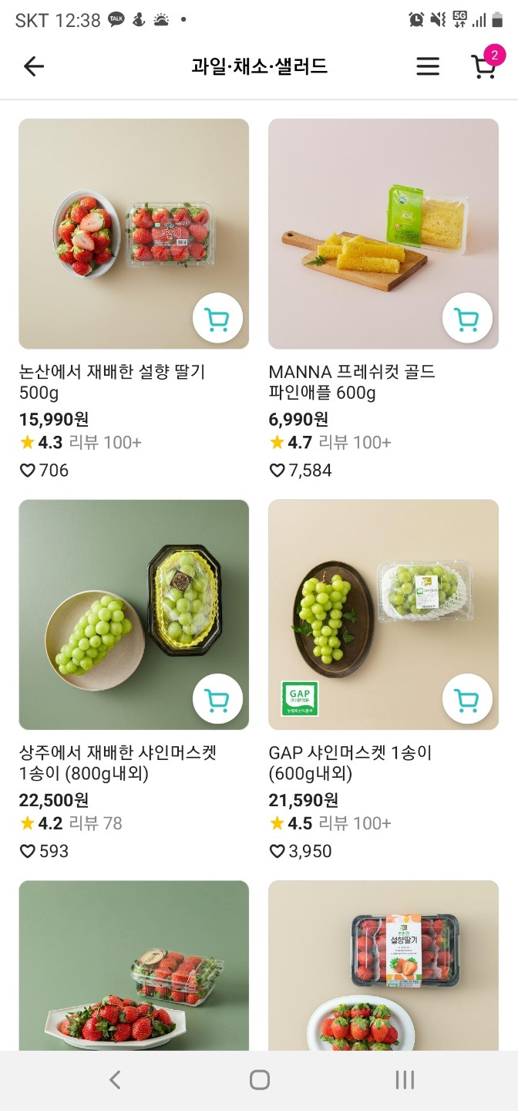Viewport: 518px width, 1111px height.
Task: Add 논산 설향 딸기 to cart
Action: click(217, 317)
